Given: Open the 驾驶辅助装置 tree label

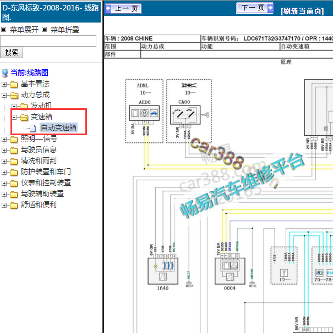Looking at the screenshot, I should click(42, 193).
